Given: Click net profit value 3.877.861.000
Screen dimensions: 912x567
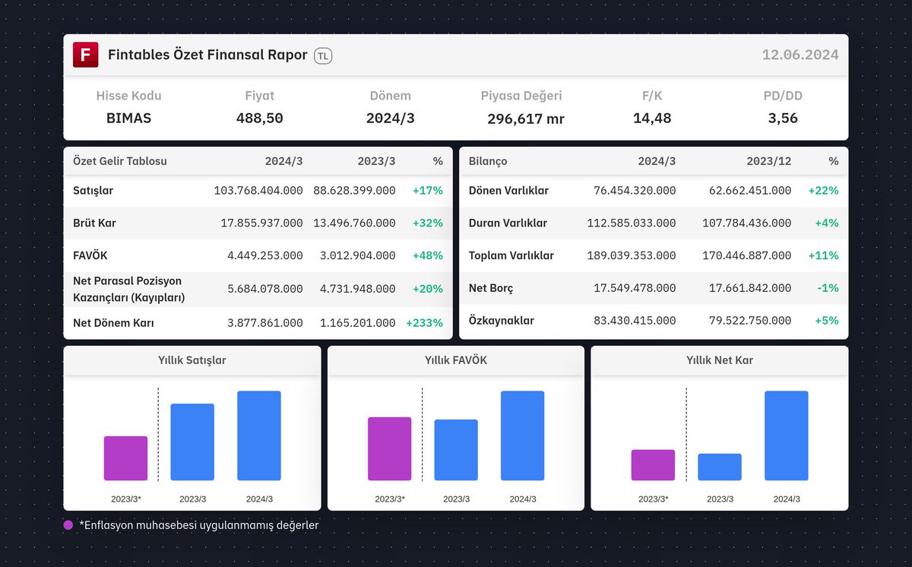Looking at the screenshot, I should [265, 323].
